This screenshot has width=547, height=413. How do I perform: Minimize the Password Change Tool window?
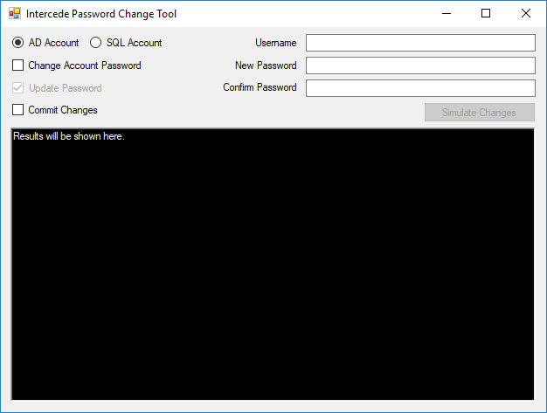coord(447,14)
